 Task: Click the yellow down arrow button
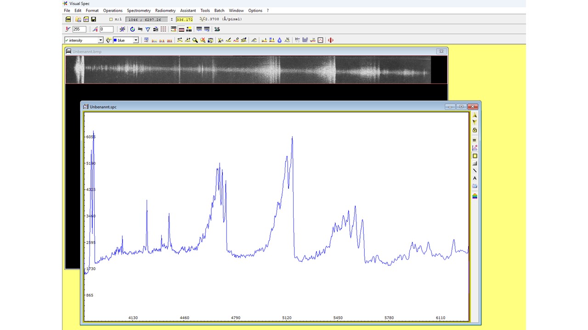pos(475,122)
